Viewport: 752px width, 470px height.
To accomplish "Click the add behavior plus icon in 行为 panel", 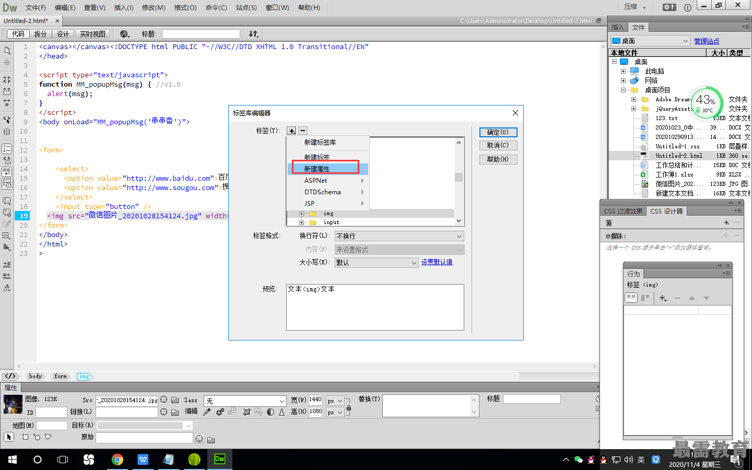I will (x=663, y=298).
